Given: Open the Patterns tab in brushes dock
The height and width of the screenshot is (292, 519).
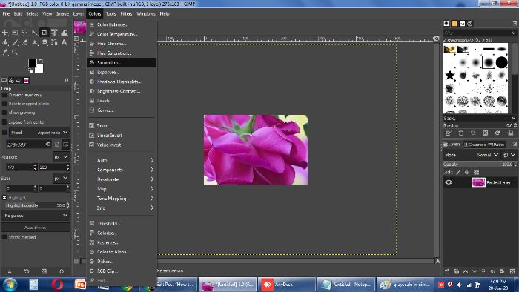Looking at the screenshot, I should pyautogui.click(x=454, y=24).
